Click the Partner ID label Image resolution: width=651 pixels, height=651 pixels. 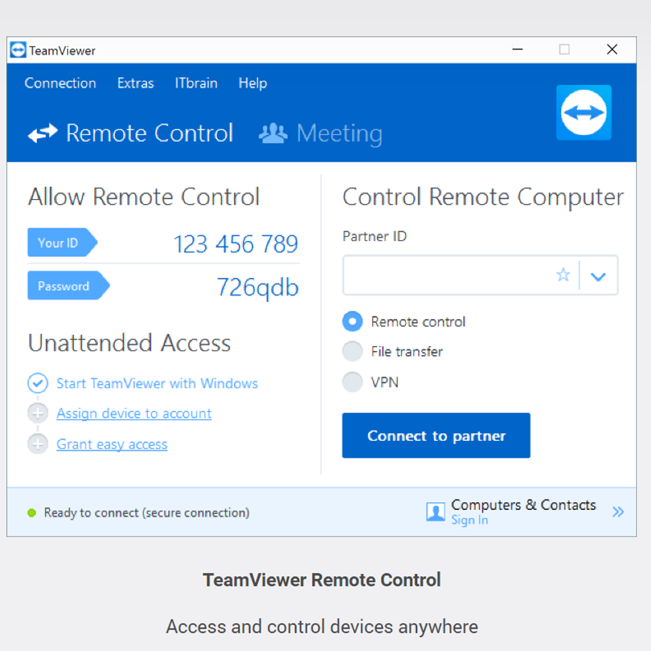(375, 236)
